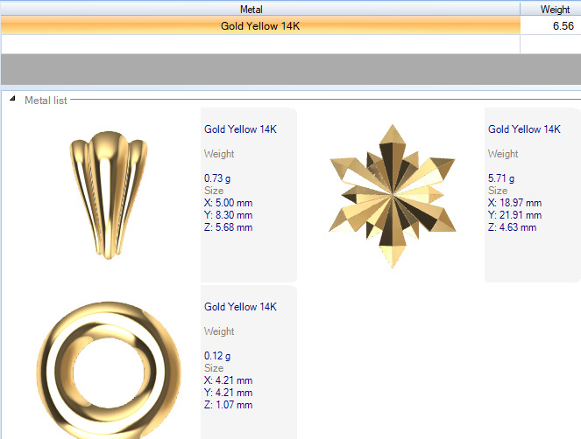Click the Y: 4.21 mm size value
Screen dimensions: 581x439
pos(228,393)
